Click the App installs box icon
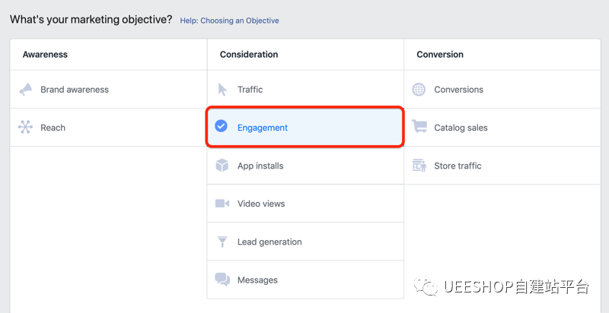 [222, 166]
